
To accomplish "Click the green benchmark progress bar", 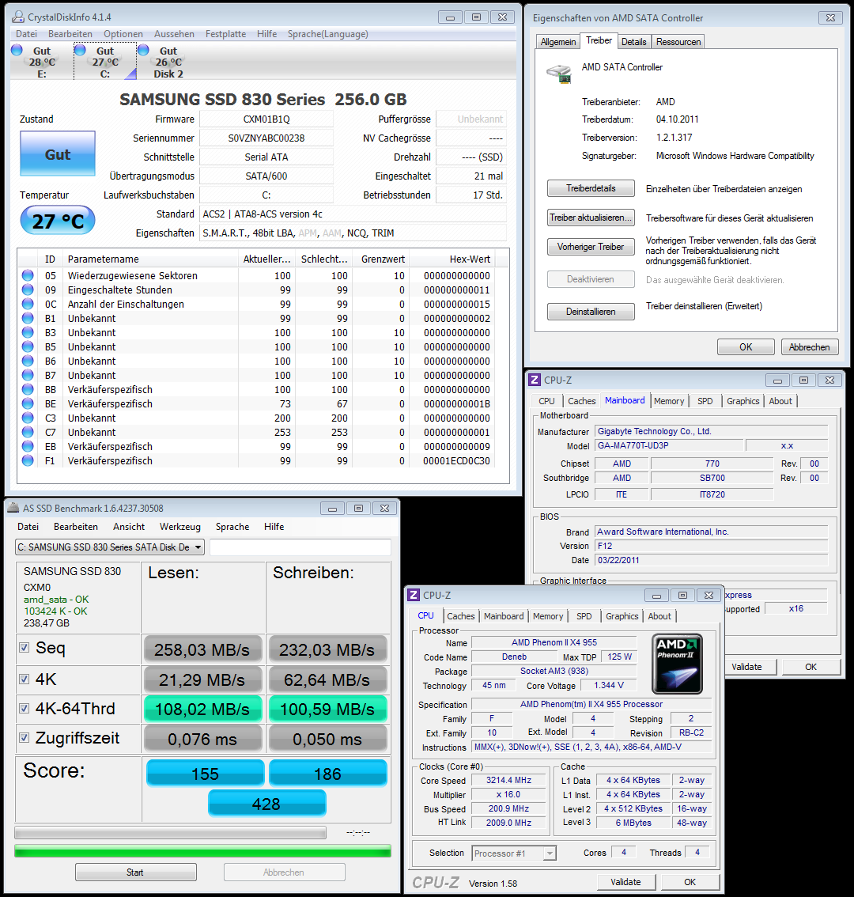I will [x=202, y=850].
